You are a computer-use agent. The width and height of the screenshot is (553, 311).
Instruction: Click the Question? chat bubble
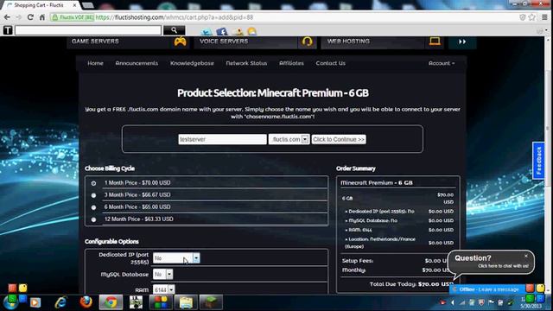click(491, 262)
